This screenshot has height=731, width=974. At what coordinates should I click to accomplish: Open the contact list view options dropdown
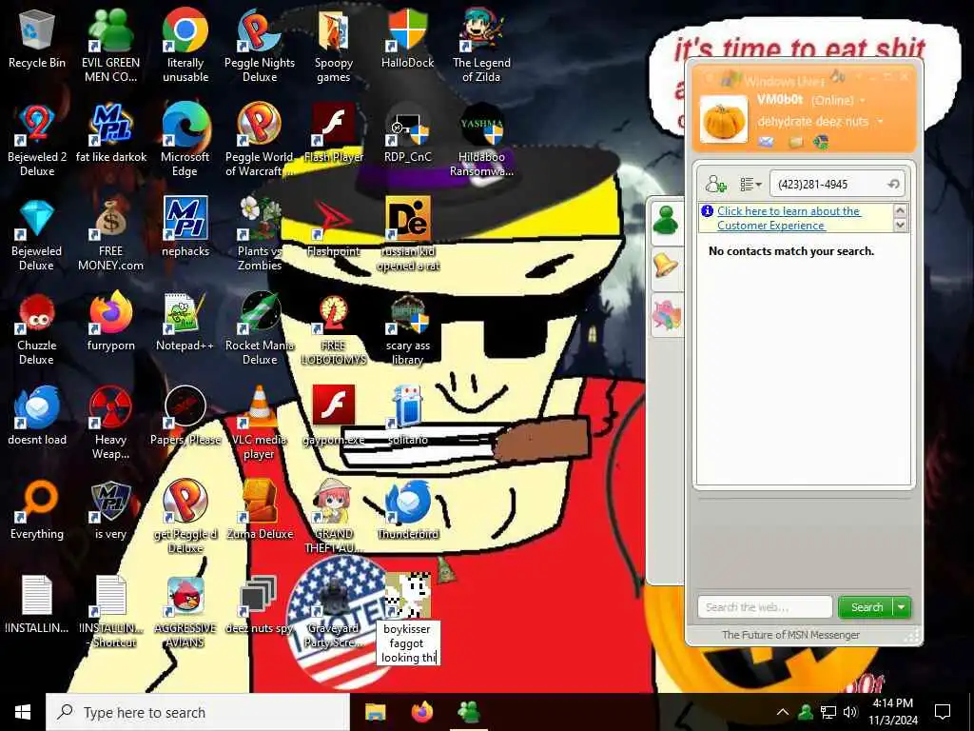pyautogui.click(x=750, y=184)
